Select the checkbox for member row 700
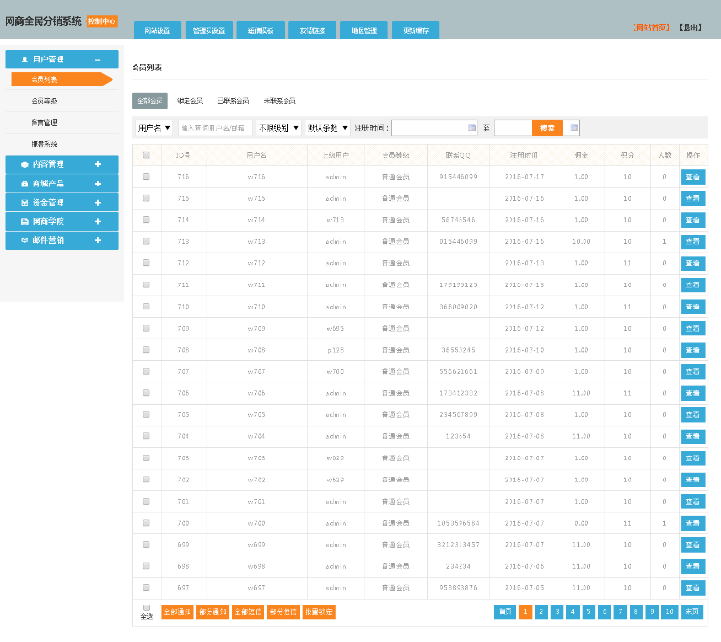This screenshot has width=721, height=642. 146,523
